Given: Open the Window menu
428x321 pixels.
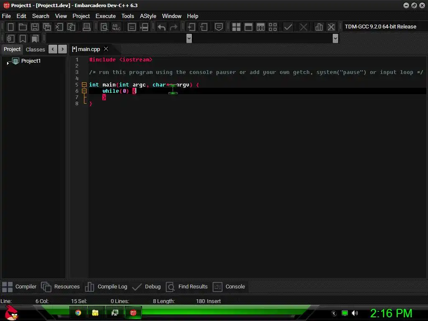Looking at the screenshot, I should (x=172, y=16).
